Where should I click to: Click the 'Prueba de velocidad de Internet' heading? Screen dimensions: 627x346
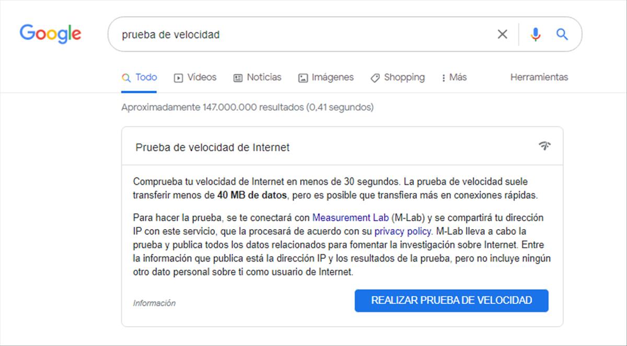pos(213,148)
